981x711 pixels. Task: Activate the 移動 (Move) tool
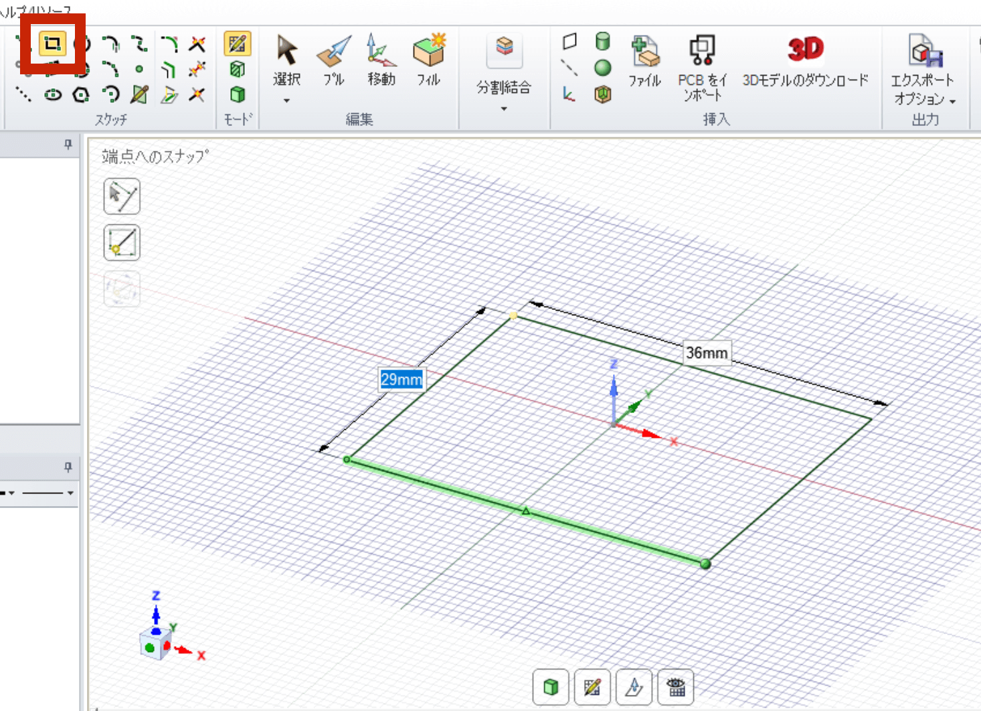pyautogui.click(x=381, y=60)
